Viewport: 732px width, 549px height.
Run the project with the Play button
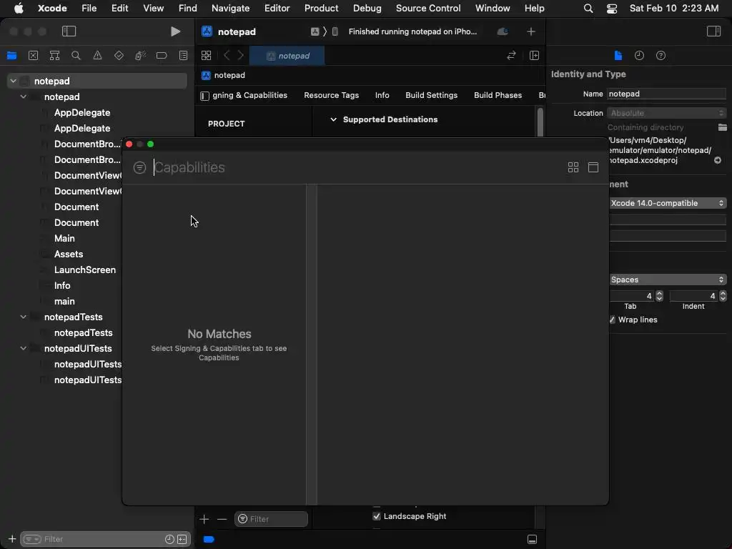click(x=175, y=31)
